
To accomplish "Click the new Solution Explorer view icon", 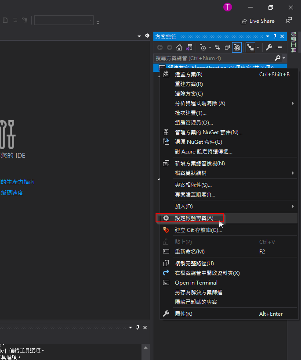I will pos(166,163).
